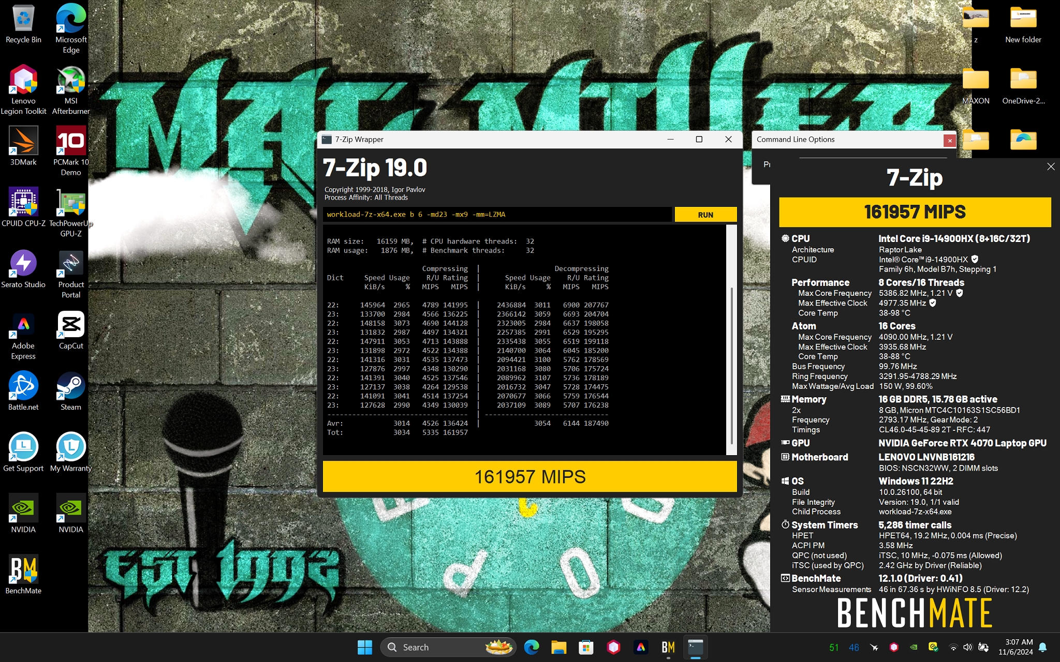
Task: Open Steam desktop shortcut
Action: coord(71,391)
